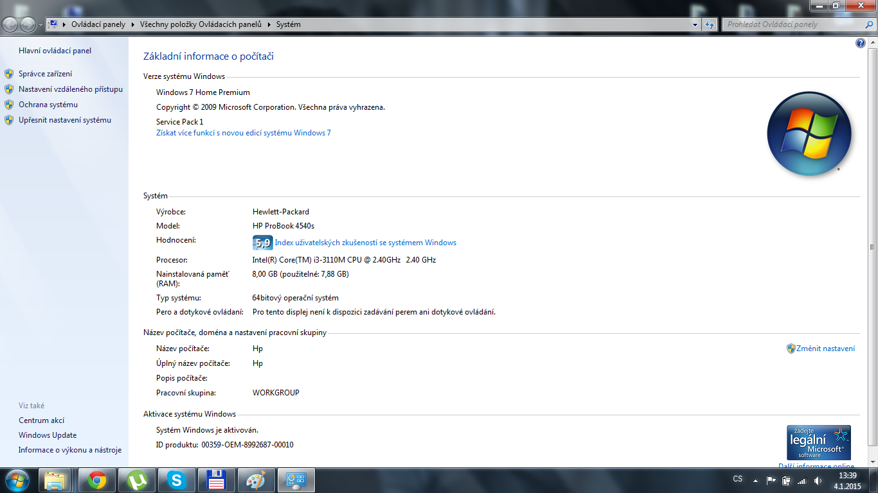Click the Service Pack 1 text
The width and height of the screenshot is (878, 493).
pyautogui.click(x=180, y=121)
